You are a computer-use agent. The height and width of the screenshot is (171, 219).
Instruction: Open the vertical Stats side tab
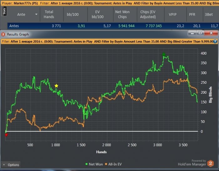point(4,11)
